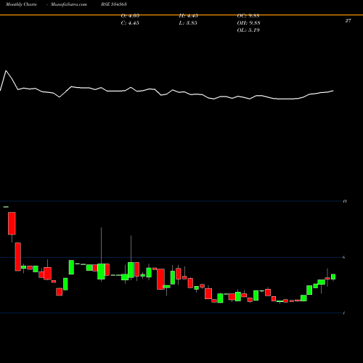
Task: Click the peak of the white line
Action: tap(6, 70)
